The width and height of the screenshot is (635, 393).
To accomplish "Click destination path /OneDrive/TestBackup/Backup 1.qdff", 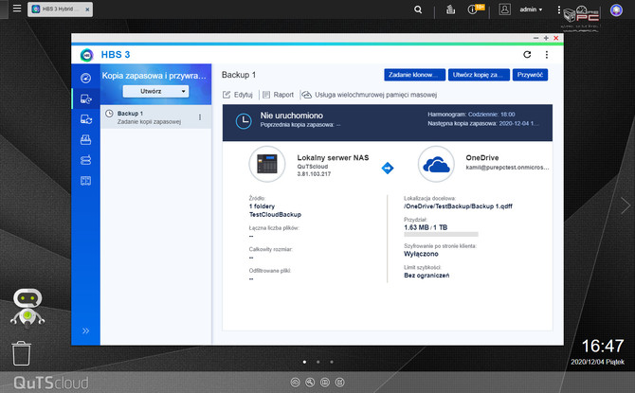I will 458,206.
